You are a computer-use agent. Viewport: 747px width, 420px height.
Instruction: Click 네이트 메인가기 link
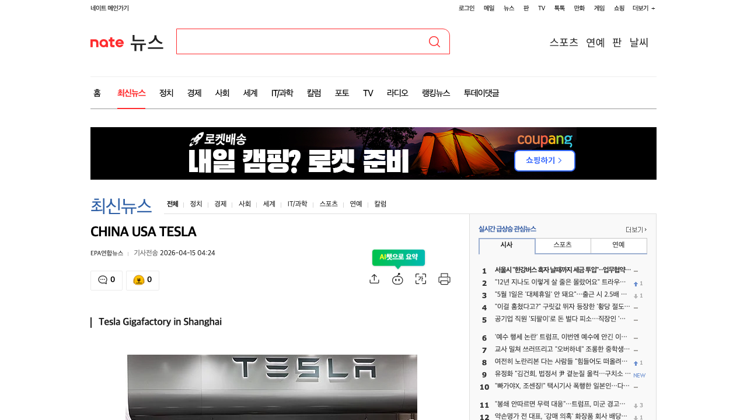click(110, 8)
